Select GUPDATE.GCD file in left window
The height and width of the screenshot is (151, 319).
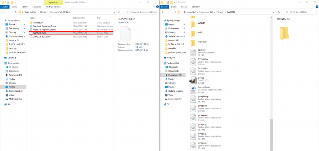click(71, 33)
